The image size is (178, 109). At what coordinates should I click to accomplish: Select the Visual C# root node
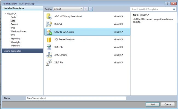tap(12, 14)
